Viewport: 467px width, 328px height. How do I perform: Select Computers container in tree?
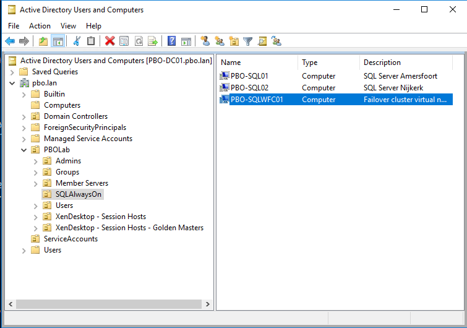62,105
